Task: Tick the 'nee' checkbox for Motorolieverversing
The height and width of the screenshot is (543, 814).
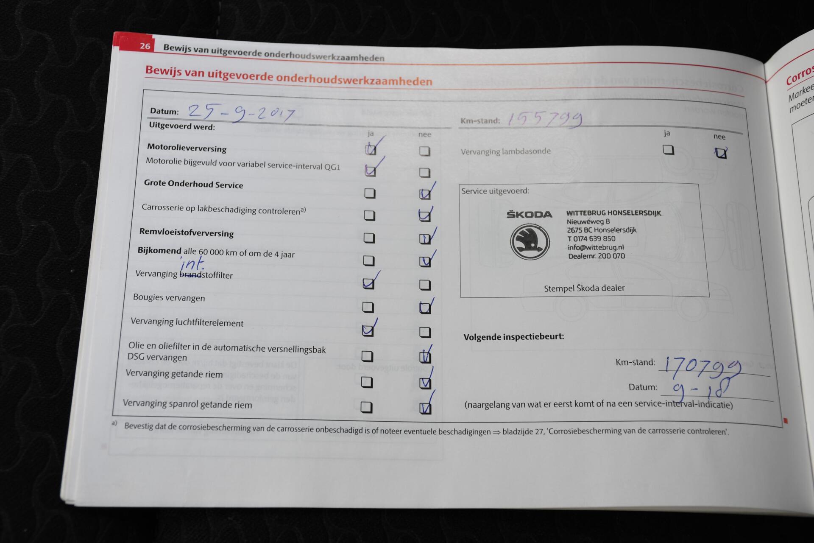Action: pos(424,151)
